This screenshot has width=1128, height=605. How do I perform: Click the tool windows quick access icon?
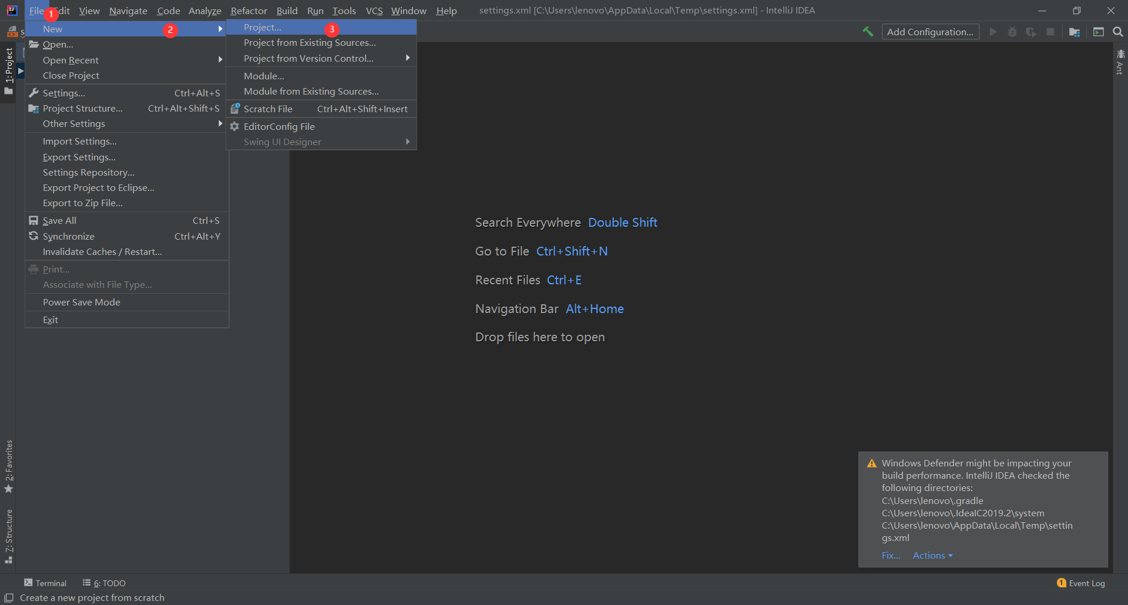point(9,597)
